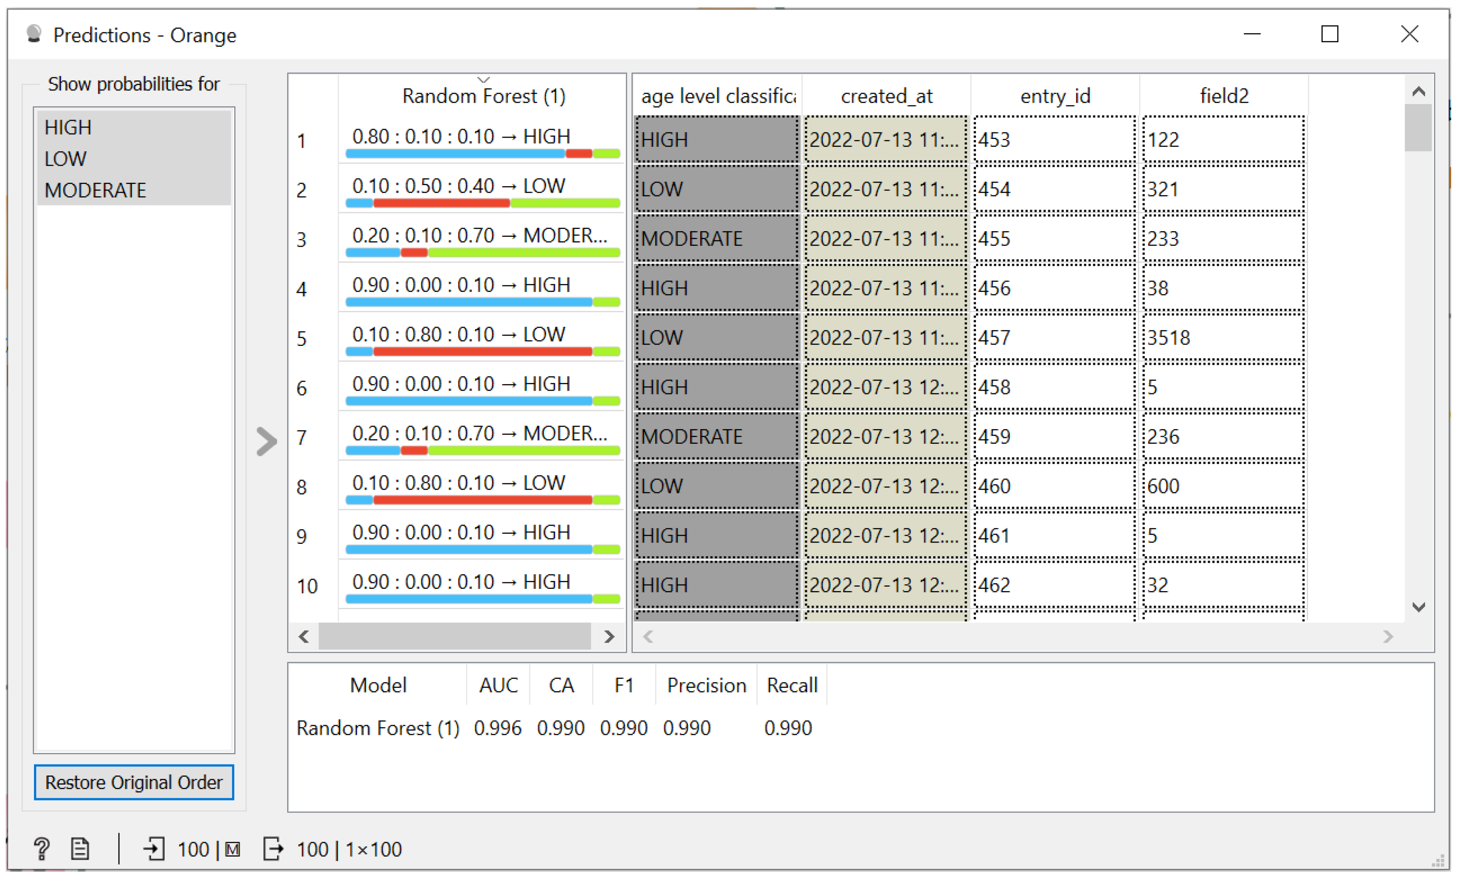The width and height of the screenshot is (1460, 876).
Task: Sort by the created_at column header
Action: 886,96
